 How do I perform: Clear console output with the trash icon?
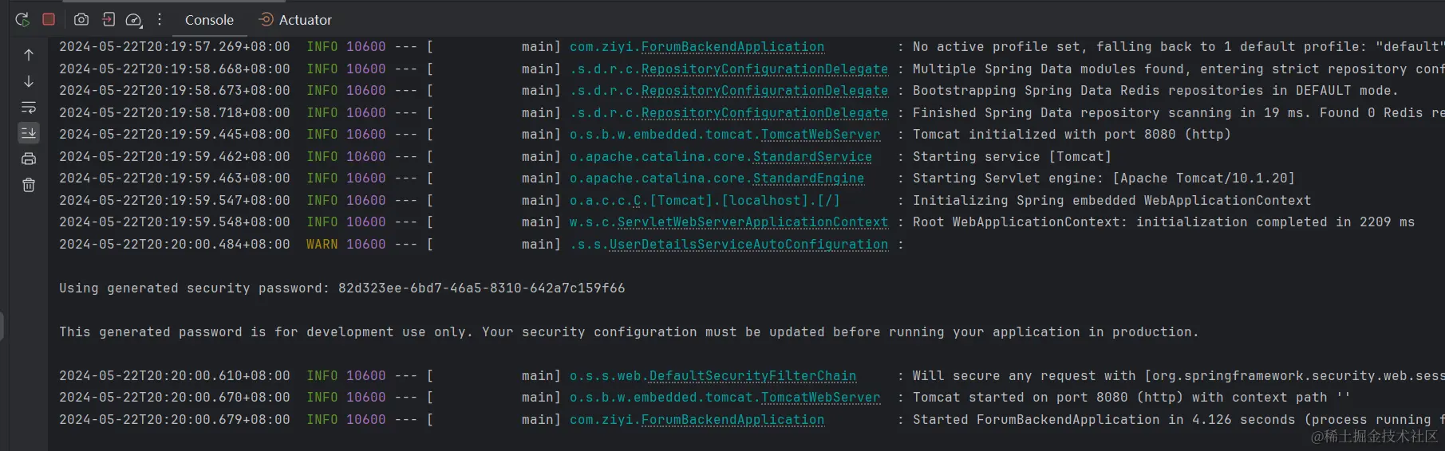[x=29, y=185]
